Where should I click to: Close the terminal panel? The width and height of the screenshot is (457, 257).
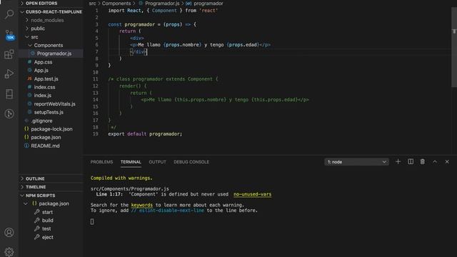point(447,162)
